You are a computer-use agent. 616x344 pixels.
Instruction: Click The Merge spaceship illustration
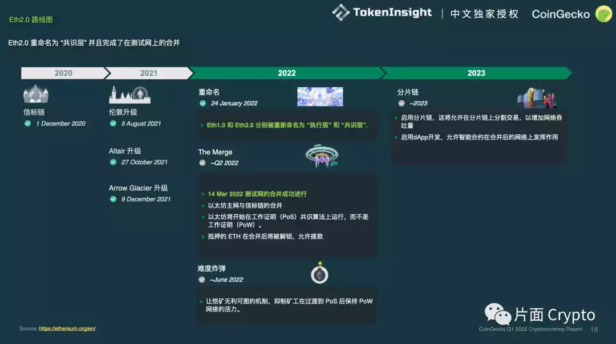[322, 155]
